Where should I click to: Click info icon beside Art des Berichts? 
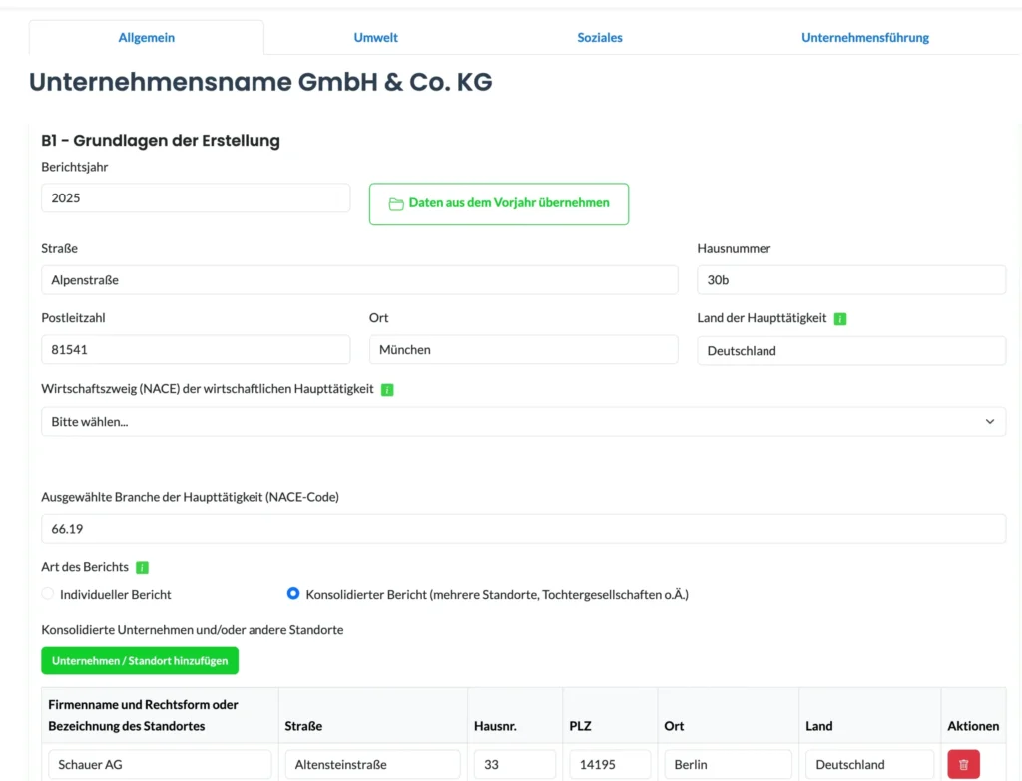(142, 568)
